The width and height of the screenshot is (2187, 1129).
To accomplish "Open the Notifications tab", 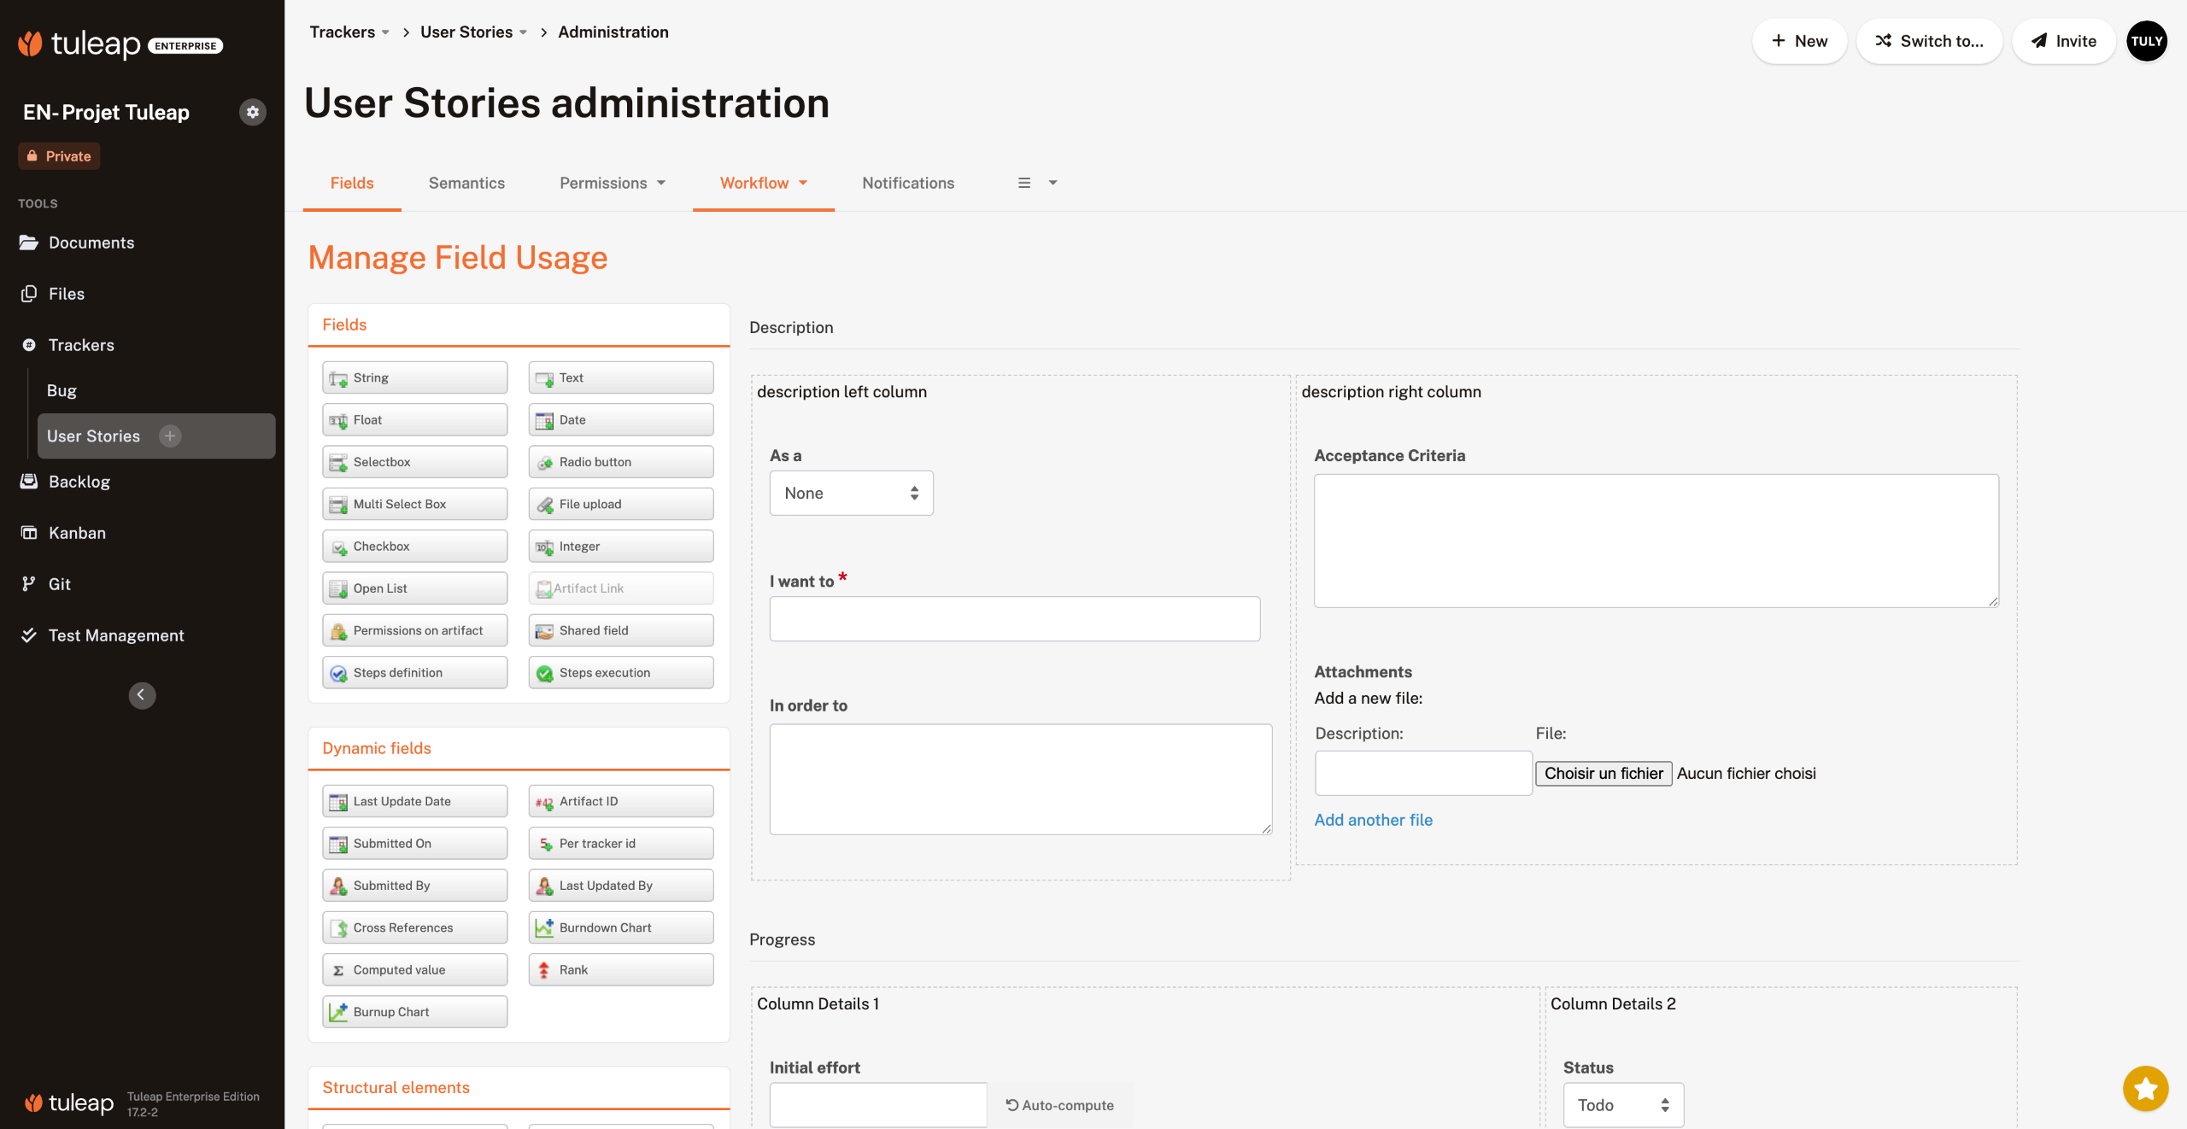I will coord(907,183).
